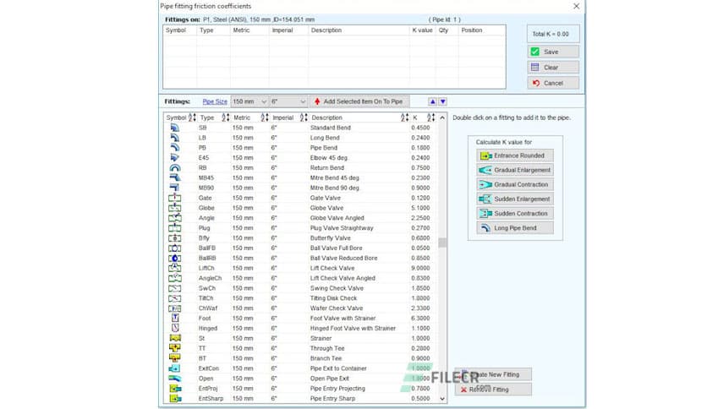
Task: Select the Pipe Entry Sharp icon
Action: click(175, 398)
